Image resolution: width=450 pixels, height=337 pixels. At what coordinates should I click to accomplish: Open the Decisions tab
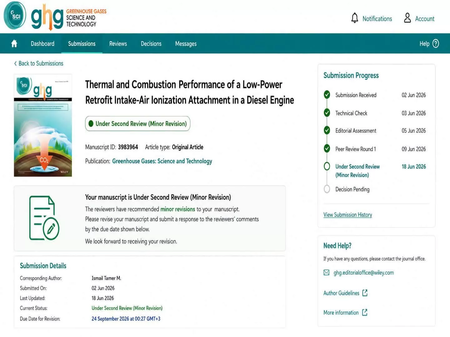coord(151,44)
